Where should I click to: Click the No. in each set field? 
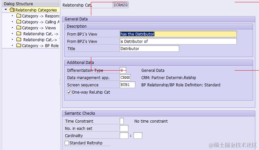(124, 128)
